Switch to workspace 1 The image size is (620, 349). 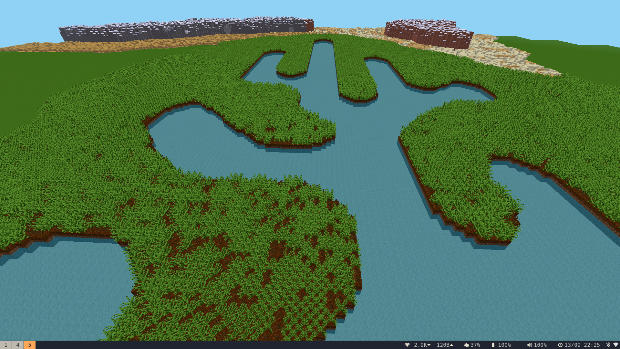(x=6, y=345)
